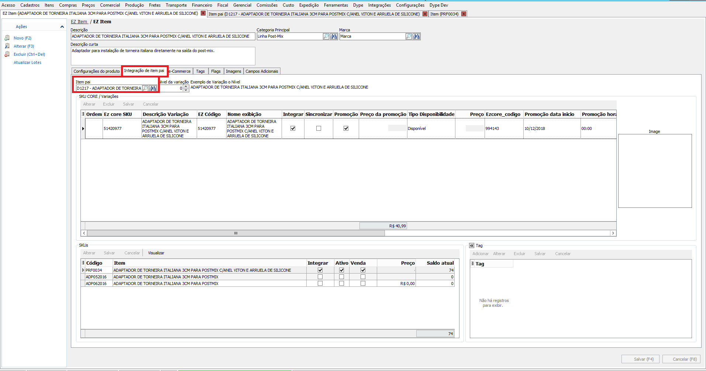Select the ADP062016 code cell
This screenshot has width=706, height=371.
click(x=99, y=284)
